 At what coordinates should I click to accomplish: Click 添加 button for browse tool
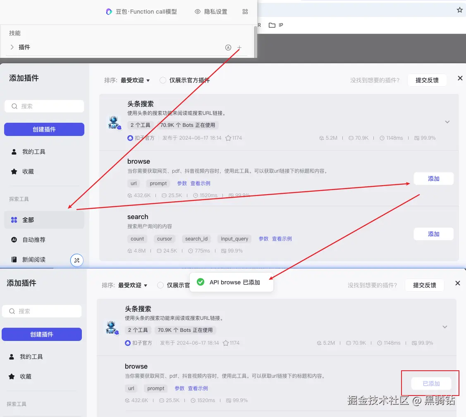[433, 179]
